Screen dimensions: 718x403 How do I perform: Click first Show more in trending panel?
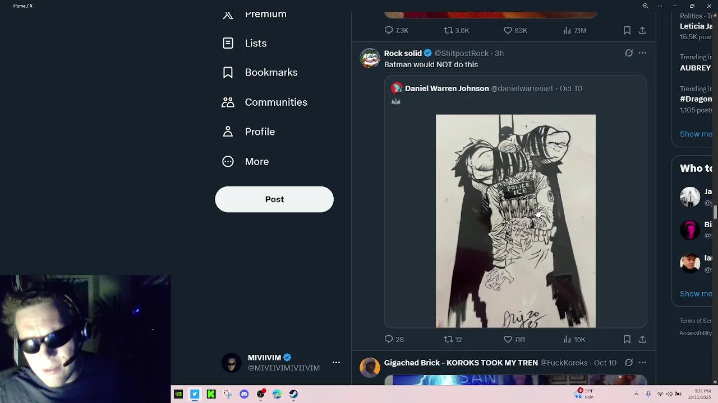(x=696, y=134)
